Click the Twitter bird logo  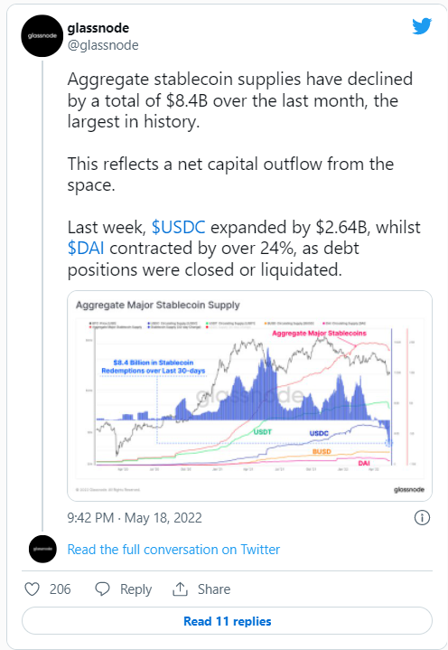tap(422, 26)
